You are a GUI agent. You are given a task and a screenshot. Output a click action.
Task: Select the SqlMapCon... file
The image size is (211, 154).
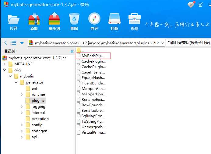(91, 116)
